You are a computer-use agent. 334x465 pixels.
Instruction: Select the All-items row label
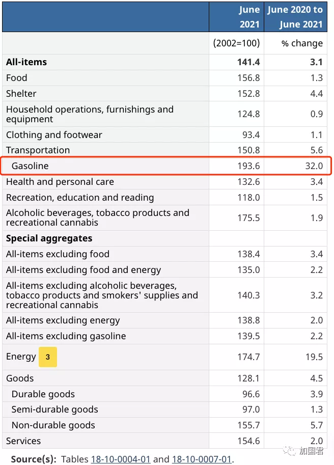coord(26,62)
